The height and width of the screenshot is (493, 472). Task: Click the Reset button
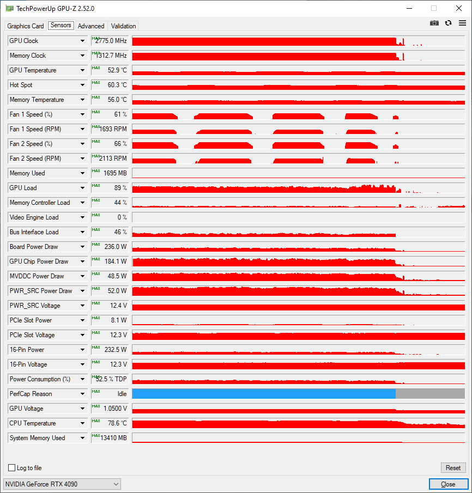click(453, 467)
